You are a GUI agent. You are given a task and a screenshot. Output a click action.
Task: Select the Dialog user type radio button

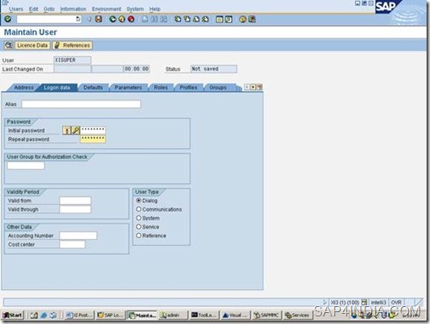tap(139, 201)
